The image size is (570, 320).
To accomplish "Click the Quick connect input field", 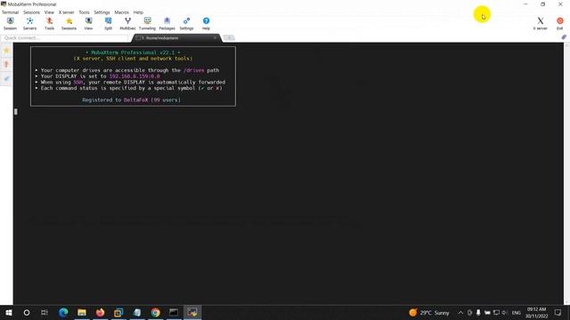I will (x=65, y=37).
